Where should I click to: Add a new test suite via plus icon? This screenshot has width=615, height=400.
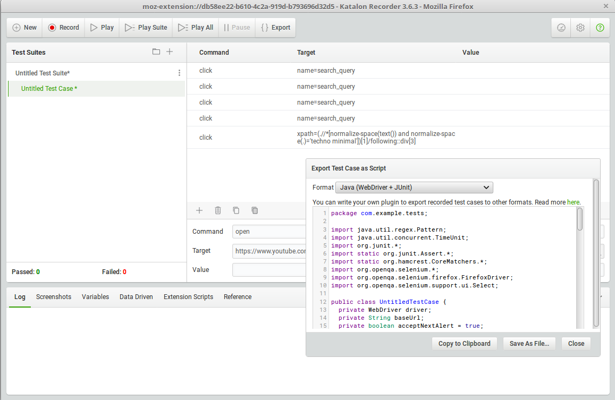(x=170, y=52)
